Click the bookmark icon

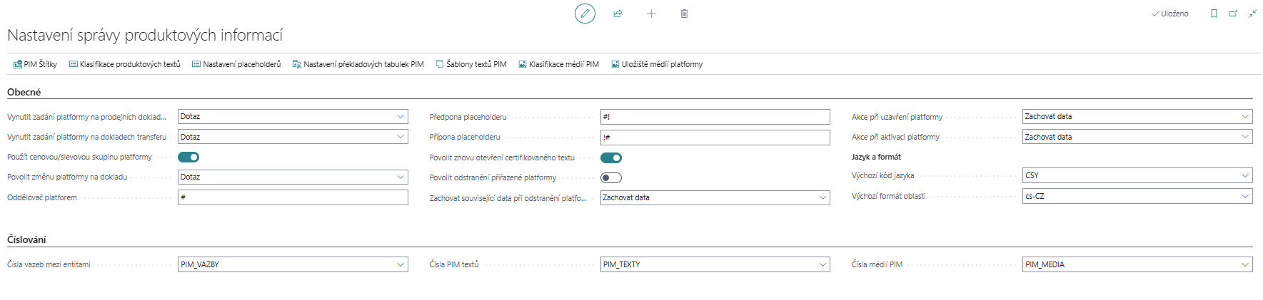[1214, 14]
